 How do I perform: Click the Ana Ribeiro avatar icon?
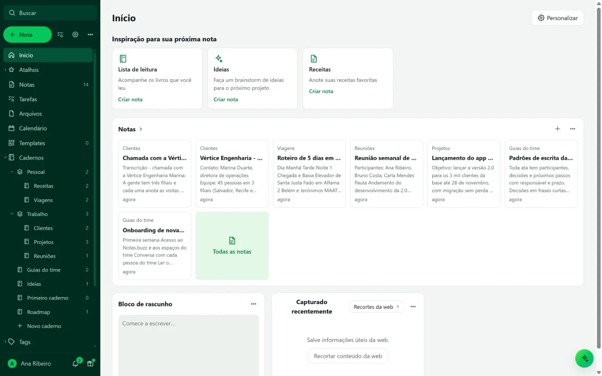coord(12,363)
